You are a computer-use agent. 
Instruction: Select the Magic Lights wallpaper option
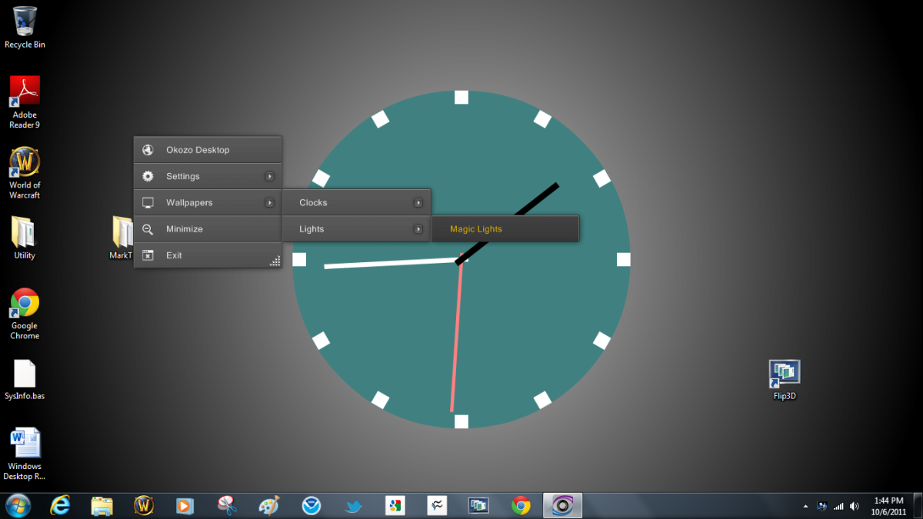[476, 229]
